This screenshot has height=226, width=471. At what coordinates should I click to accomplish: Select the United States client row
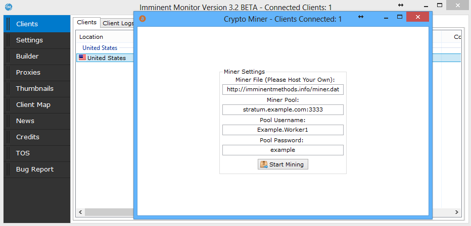pos(105,58)
